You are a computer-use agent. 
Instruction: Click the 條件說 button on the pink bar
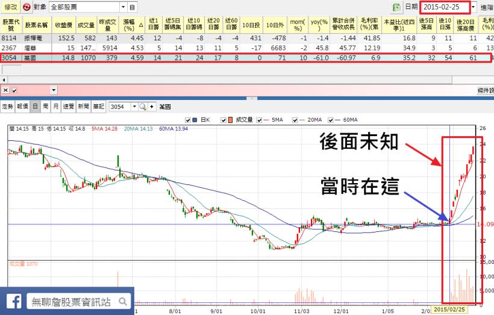point(486,90)
